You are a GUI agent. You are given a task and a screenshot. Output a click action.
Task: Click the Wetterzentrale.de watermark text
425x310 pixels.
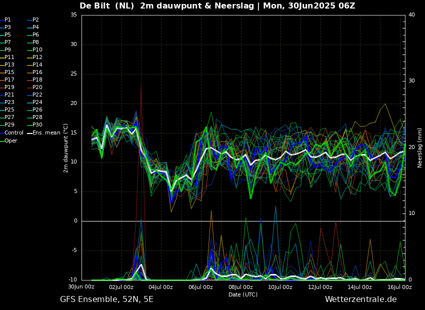point(361,299)
